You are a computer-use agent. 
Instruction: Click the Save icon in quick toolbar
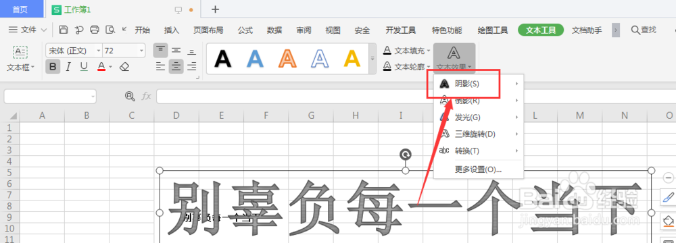64,30
